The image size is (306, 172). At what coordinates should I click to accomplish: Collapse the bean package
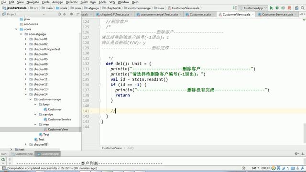[35, 104]
